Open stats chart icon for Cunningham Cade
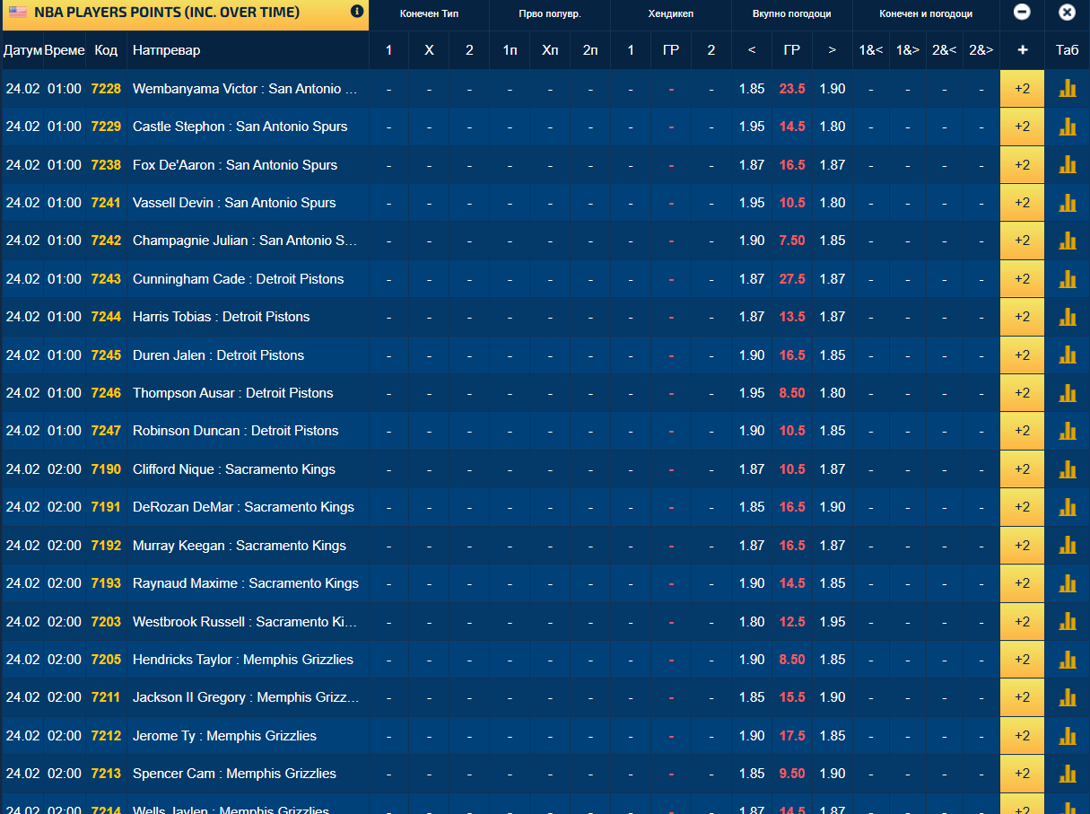This screenshot has height=814, width=1090. (1067, 279)
